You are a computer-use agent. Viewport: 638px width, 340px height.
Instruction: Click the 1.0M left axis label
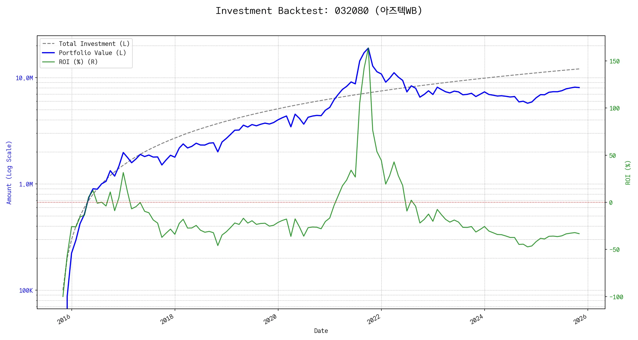[x=26, y=184]
